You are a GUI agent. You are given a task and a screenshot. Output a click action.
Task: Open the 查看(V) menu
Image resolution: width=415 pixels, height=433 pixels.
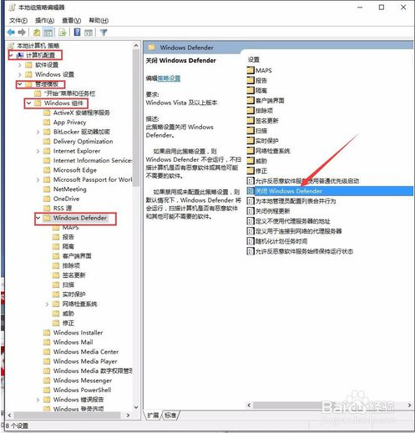click(71, 20)
